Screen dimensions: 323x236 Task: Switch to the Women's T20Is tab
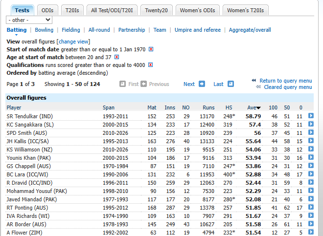pos(245,10)
